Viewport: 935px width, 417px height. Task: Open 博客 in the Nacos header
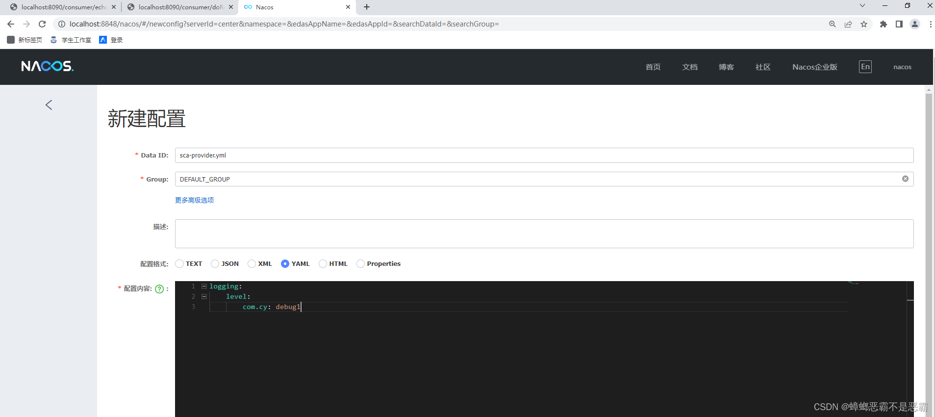(x=726, y=67)
